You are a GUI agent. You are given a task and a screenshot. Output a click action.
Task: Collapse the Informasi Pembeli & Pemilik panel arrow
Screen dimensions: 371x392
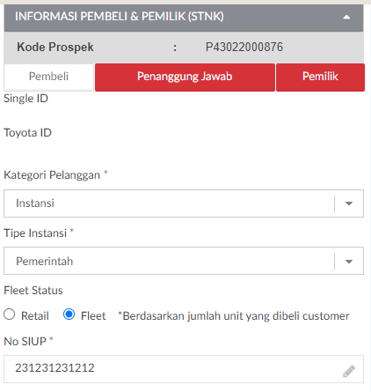346,17
